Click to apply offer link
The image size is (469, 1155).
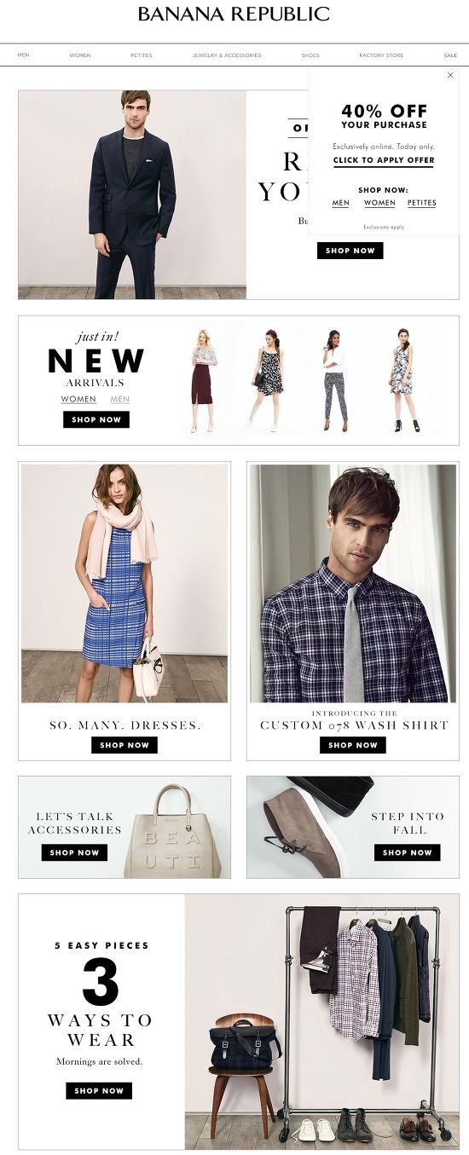[384, 160]
